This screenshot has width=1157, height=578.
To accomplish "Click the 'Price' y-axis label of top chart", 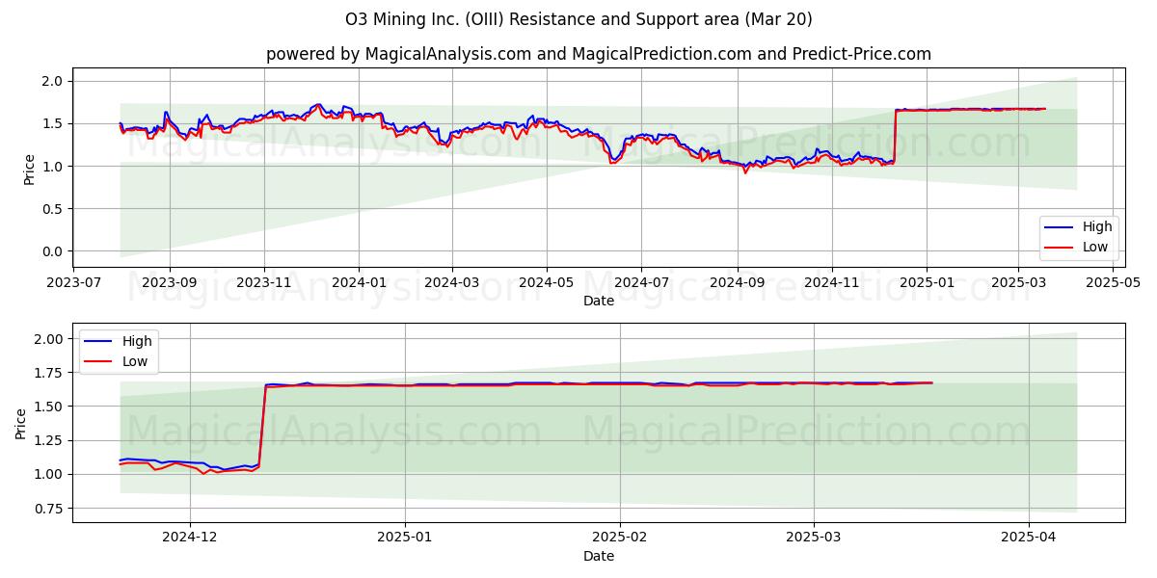I will [30, 170].
